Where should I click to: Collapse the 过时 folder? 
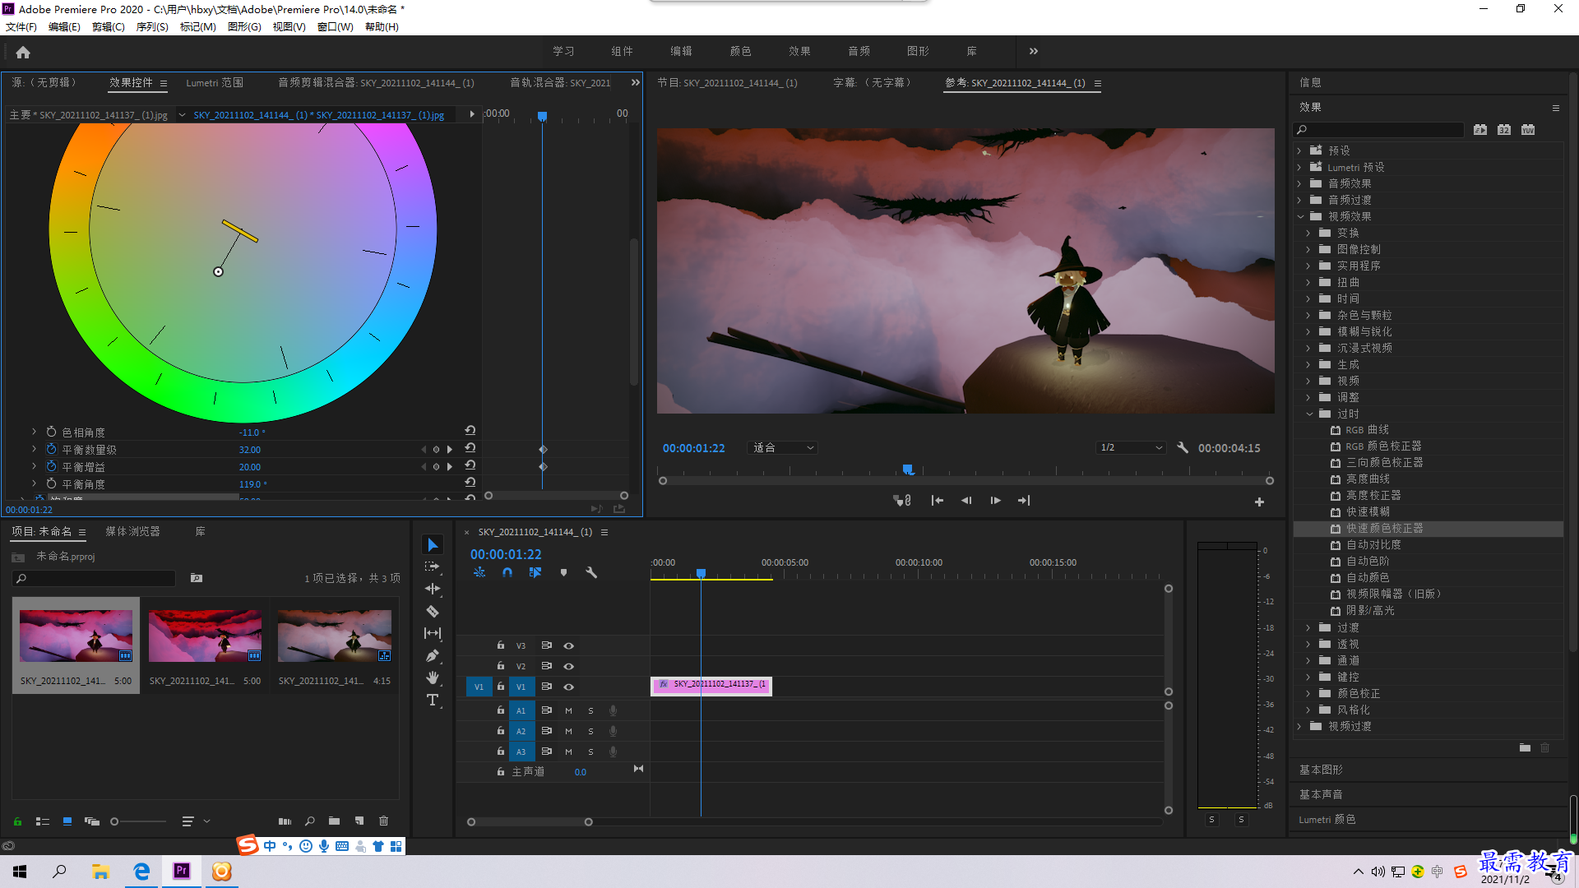click(1309, 414)
